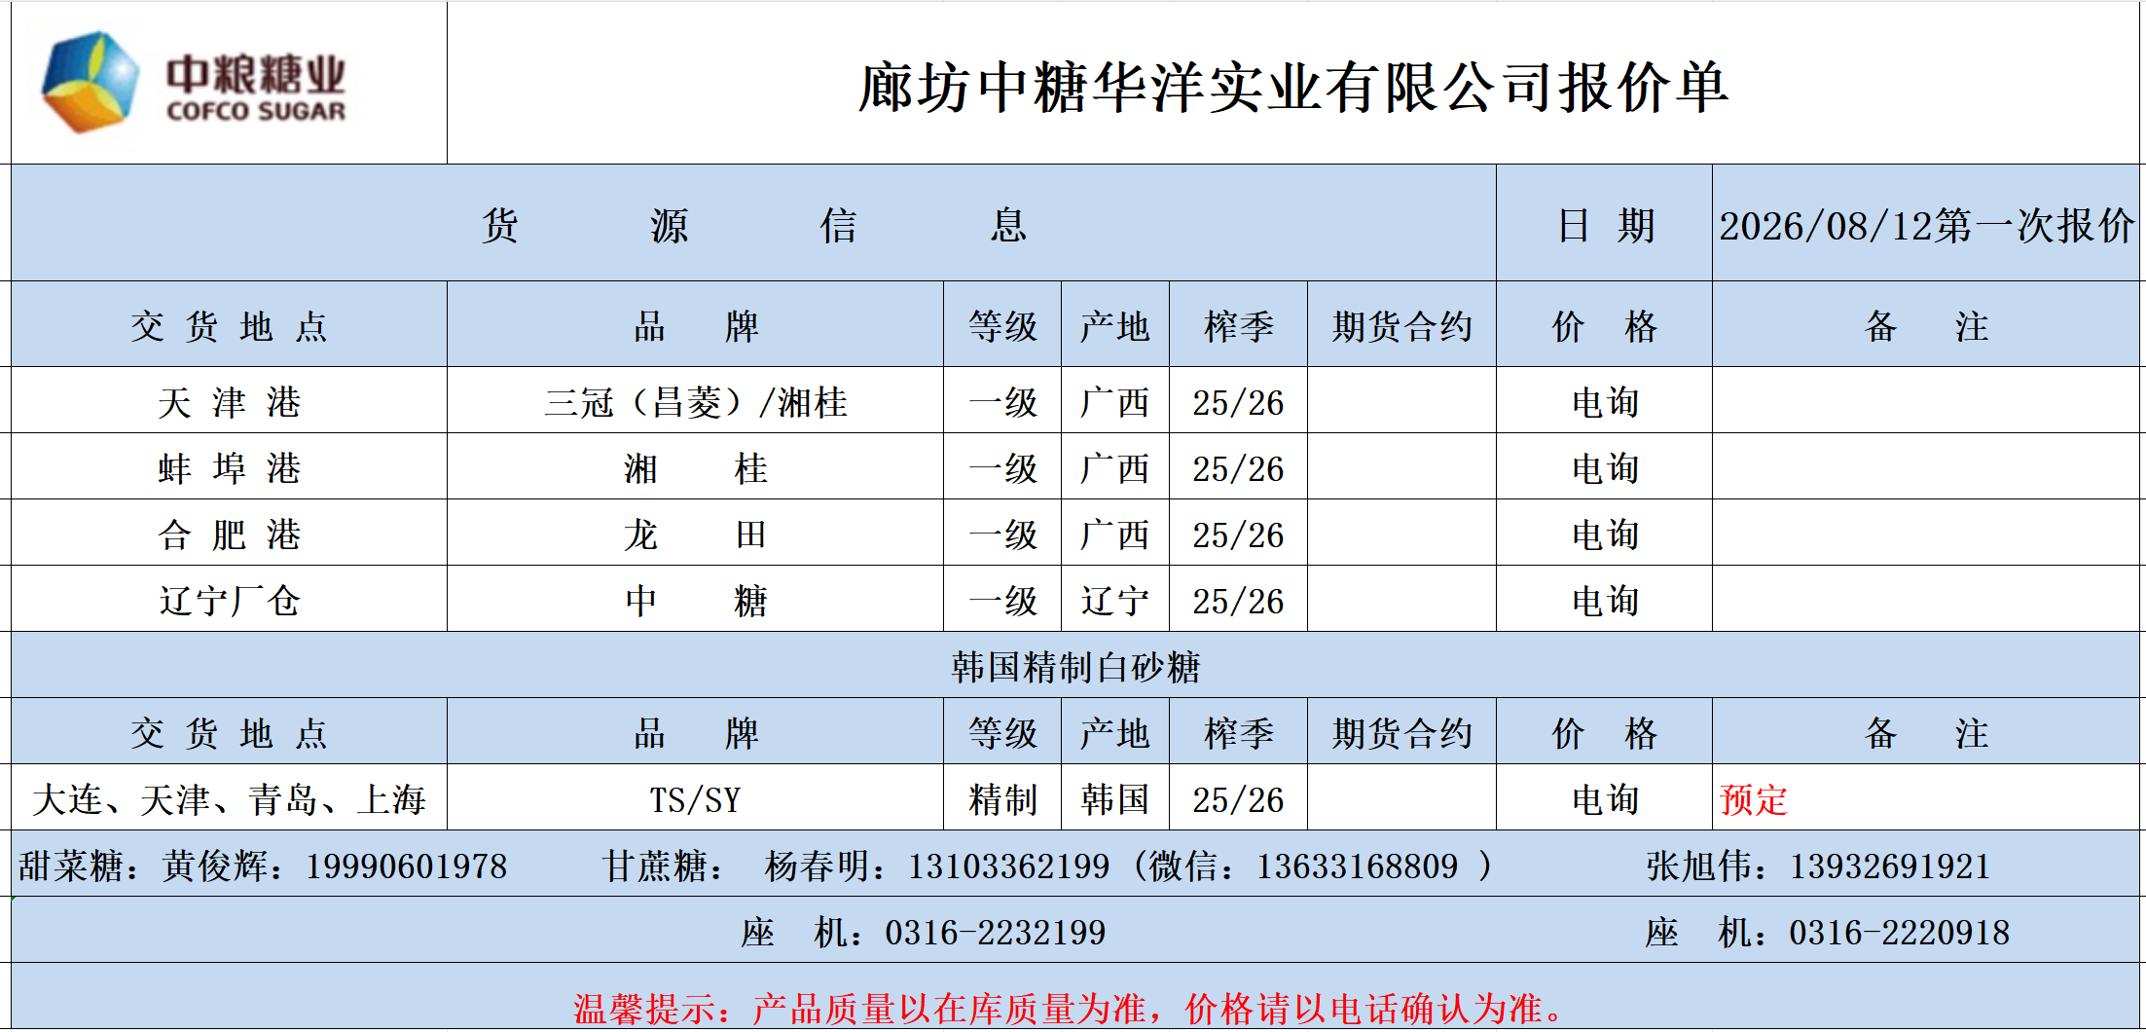This screenshot has width=2146, height=1032.
Task: Click 广西 origin in the 蚌埠港 row
Action: [x=1115, y=468]
